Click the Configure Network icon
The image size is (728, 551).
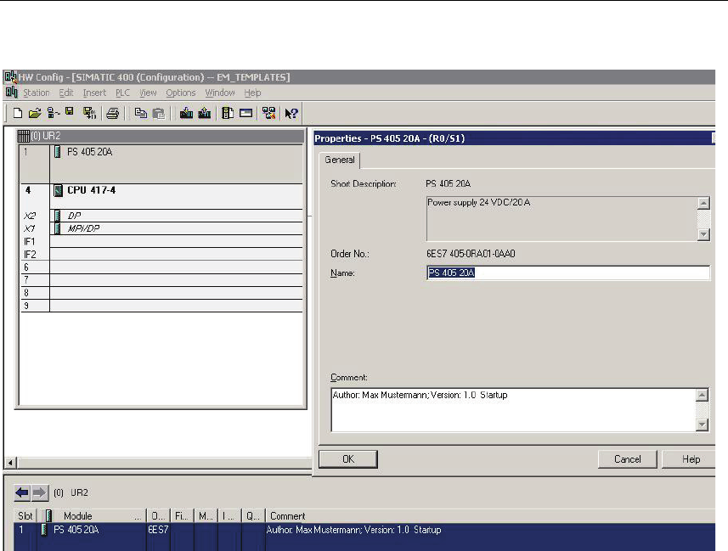click(x=268, y=113)
